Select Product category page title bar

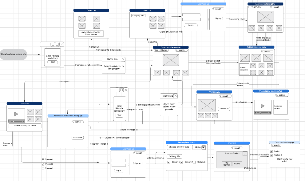[x=256, y=47]
